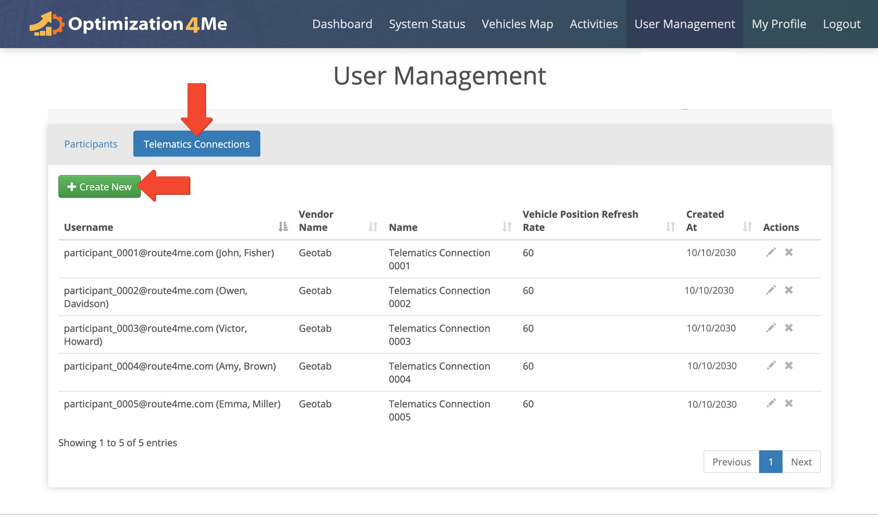Click Vendor Name column header
Viewport: 878px width, 517px height.
pos(316,220)
